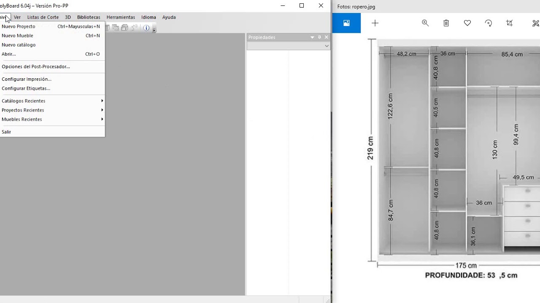Open the 3D menu
Screen dimensions: 540x303
[68, 17]
